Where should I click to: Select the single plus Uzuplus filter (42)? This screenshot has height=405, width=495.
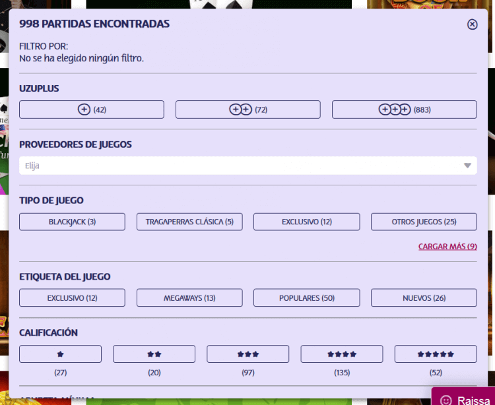[92, 109]
